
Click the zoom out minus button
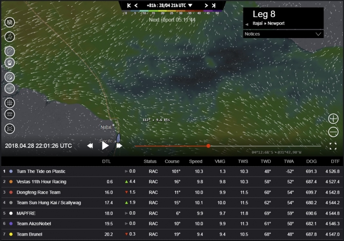point(333,132)
